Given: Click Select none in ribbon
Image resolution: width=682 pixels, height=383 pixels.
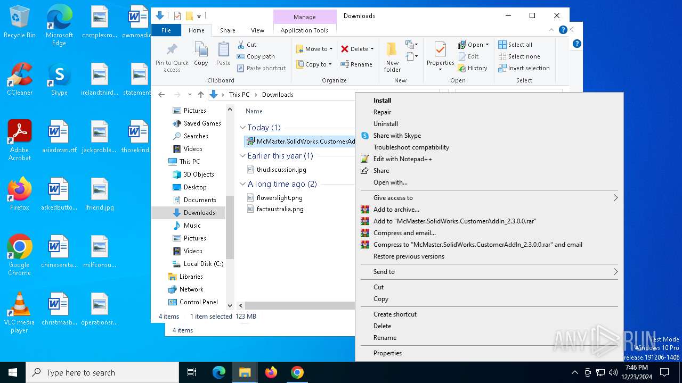Looking at the screenshot, I should point(519,56).
